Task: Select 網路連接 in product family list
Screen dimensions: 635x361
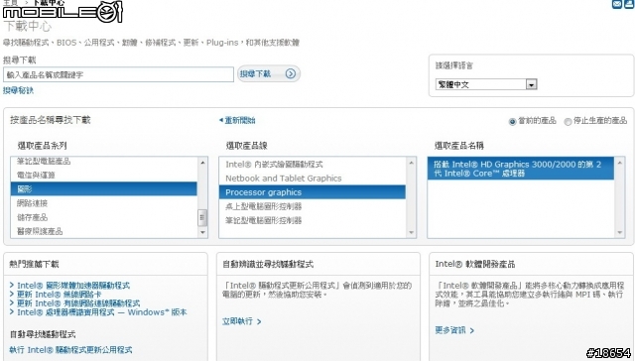Action: point(103,203)
